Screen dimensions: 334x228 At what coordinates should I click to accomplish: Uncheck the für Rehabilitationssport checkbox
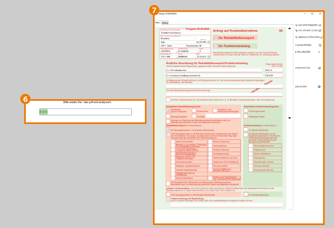pos(216,38)
